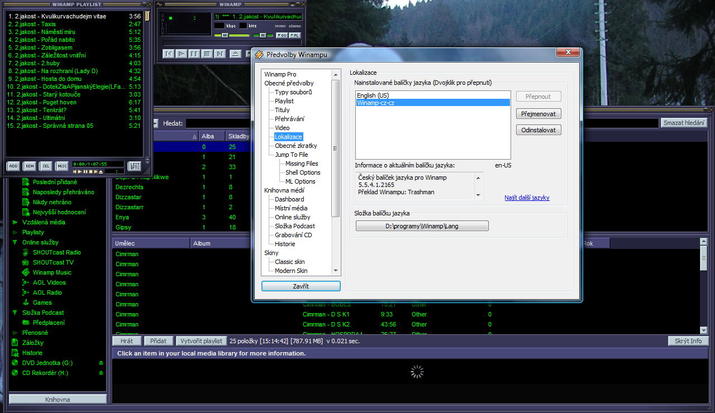Click the volume slider in Winamp main window
The image size is (715, 413).
pos(232,35)
